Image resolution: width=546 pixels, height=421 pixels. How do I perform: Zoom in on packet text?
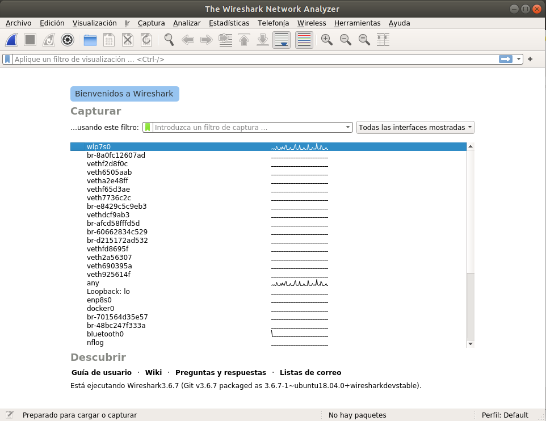tap(326, 40)
